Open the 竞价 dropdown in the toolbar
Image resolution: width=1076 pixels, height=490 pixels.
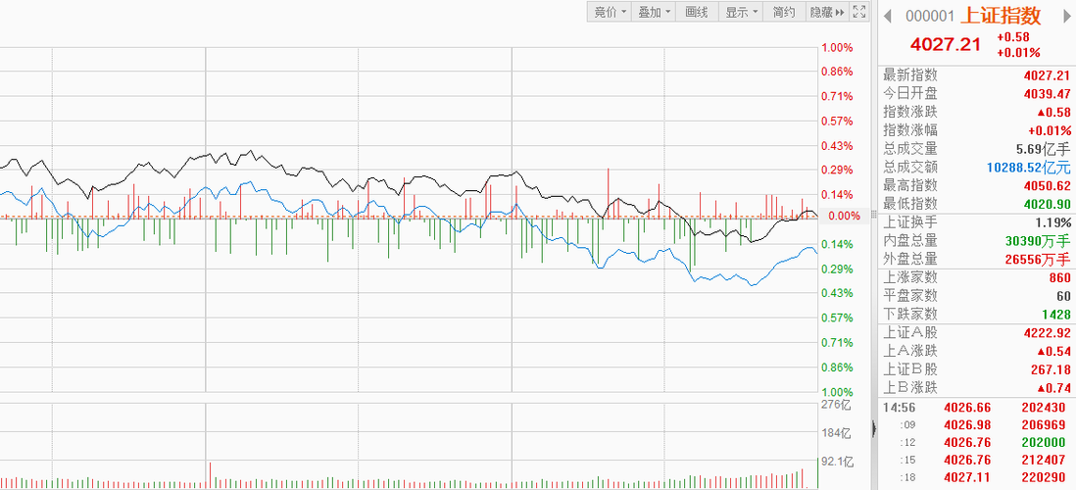[610, 12]
